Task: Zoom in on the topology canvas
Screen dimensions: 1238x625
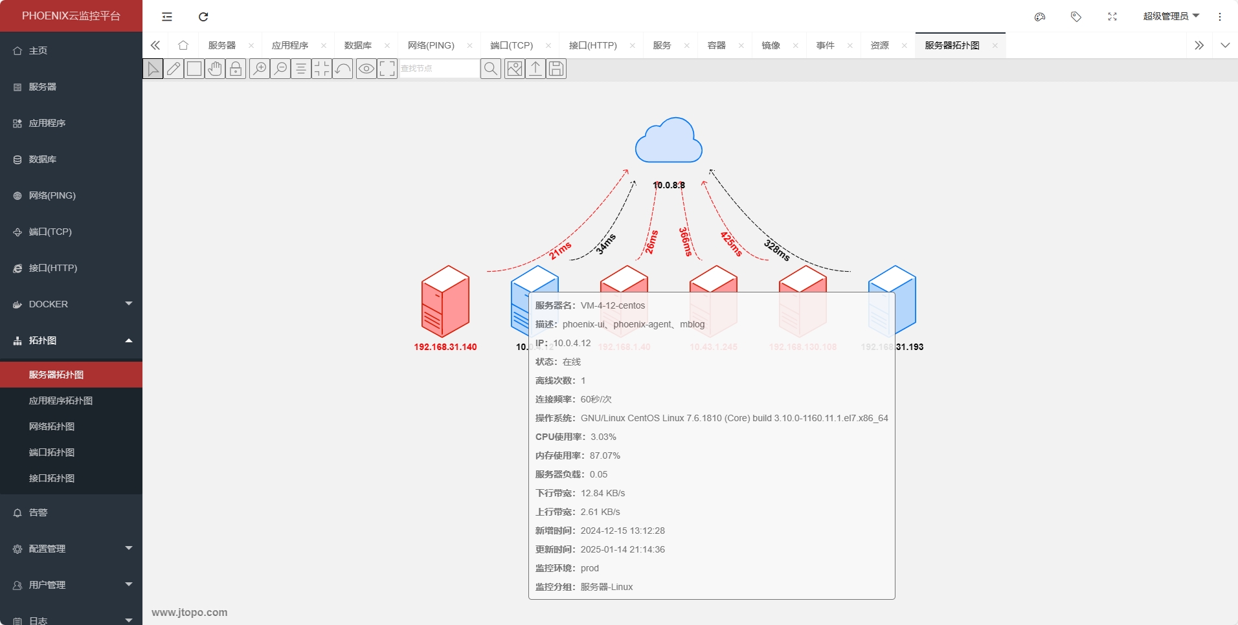Action: click(x=260, y=69)
